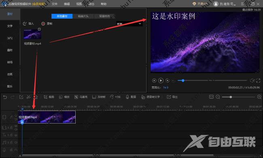Click the timeline zoom-in magnifier

pos(259,97)
